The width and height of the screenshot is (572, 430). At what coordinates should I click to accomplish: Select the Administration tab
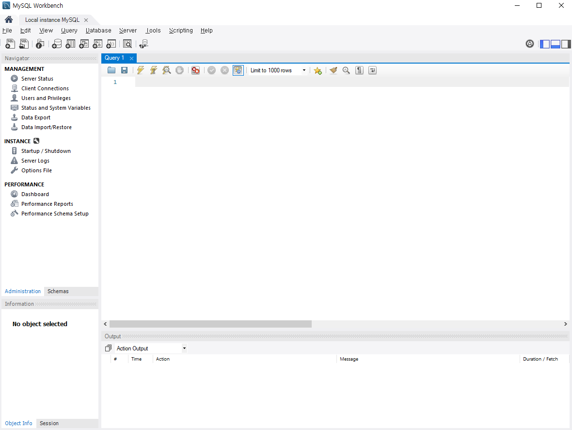click(23, 291)
